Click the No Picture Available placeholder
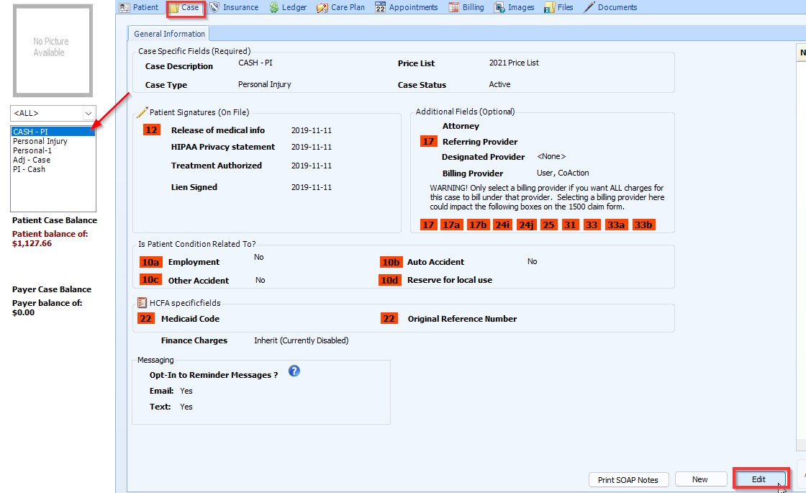Screen dimensions: 806x493 click(52, 50)
